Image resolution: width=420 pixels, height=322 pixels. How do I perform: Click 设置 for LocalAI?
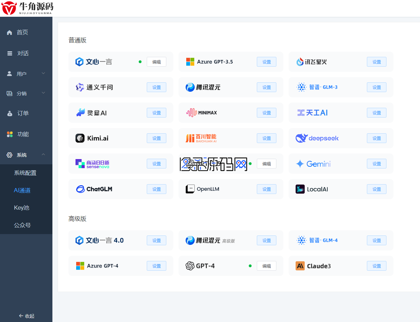tap(377, 189)
